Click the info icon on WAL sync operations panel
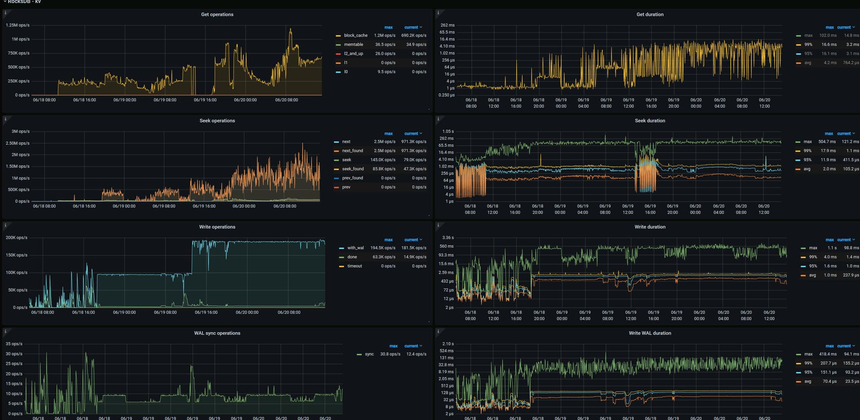This screenshot has width=860, height=420. coord(5,331)
